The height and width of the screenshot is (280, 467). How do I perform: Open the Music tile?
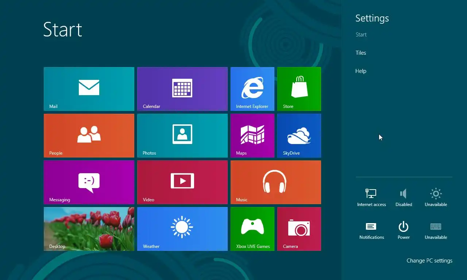pyautogui.click(x=276, y=182)
